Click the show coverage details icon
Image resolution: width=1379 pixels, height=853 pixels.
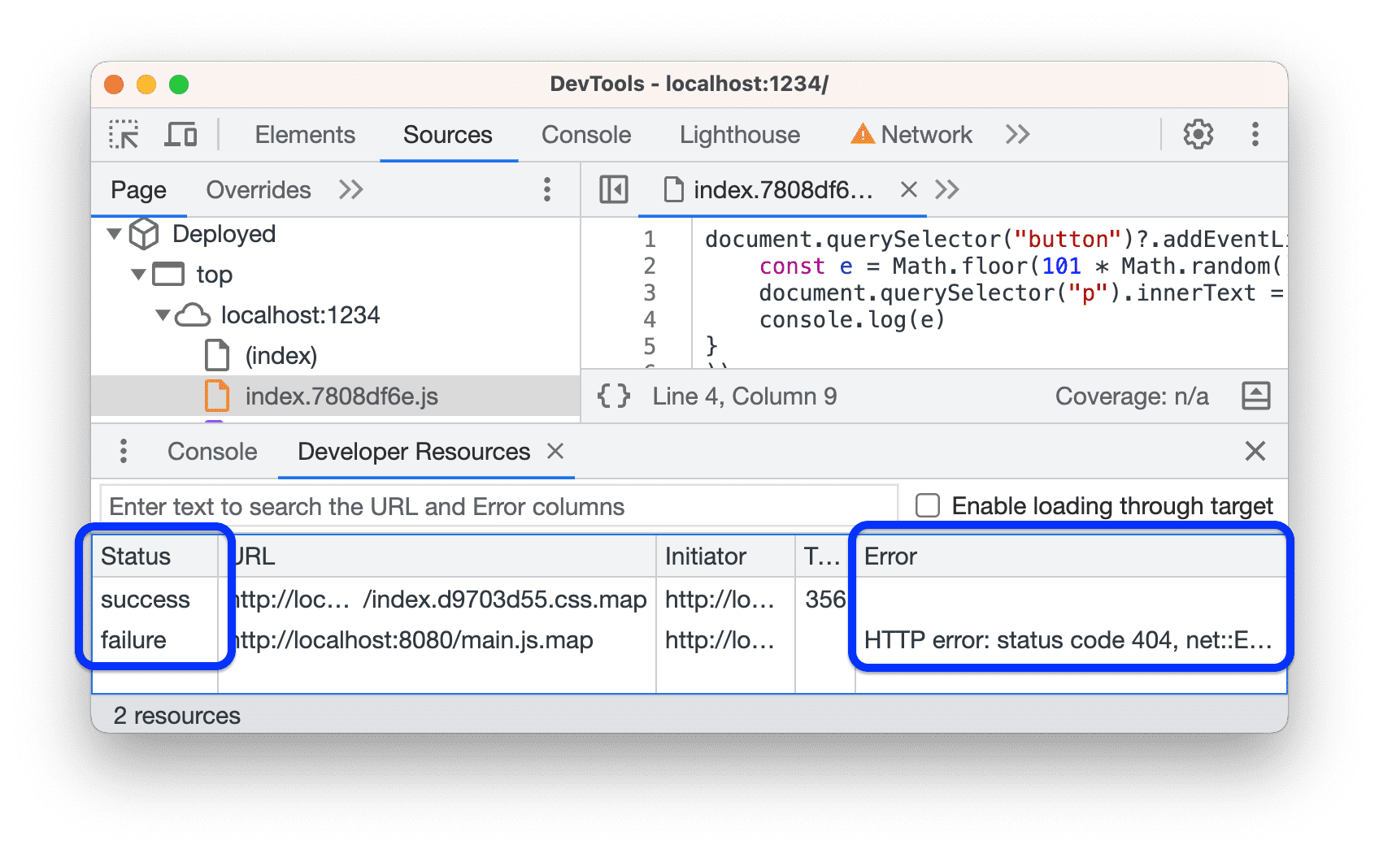click(1255, 396)
